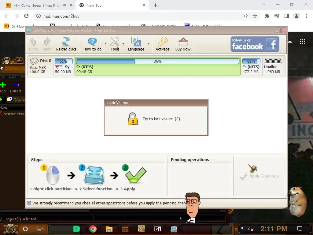Screen dimensions: 313x235
Task: Click the Apply Changes button
Action: (x=259, y=176)
